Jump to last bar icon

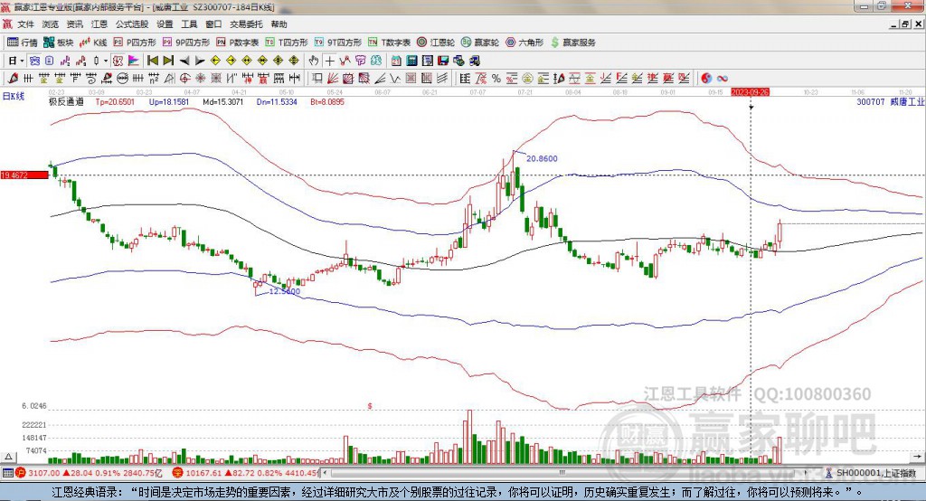click(168, 61)
